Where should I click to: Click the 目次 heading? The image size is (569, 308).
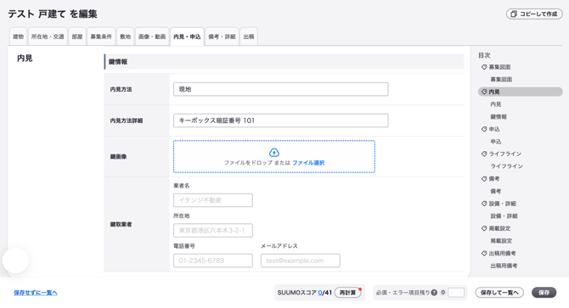click(x=484, y=55)
